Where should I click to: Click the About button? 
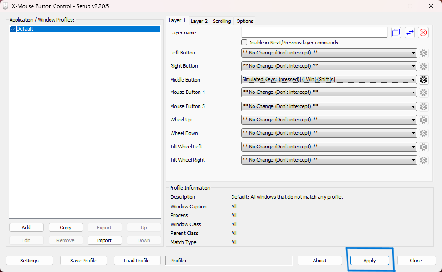coord(320,261)
